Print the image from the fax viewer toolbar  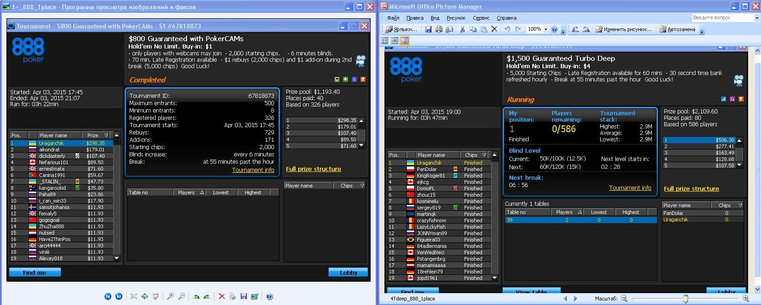(x=233, y=296)
